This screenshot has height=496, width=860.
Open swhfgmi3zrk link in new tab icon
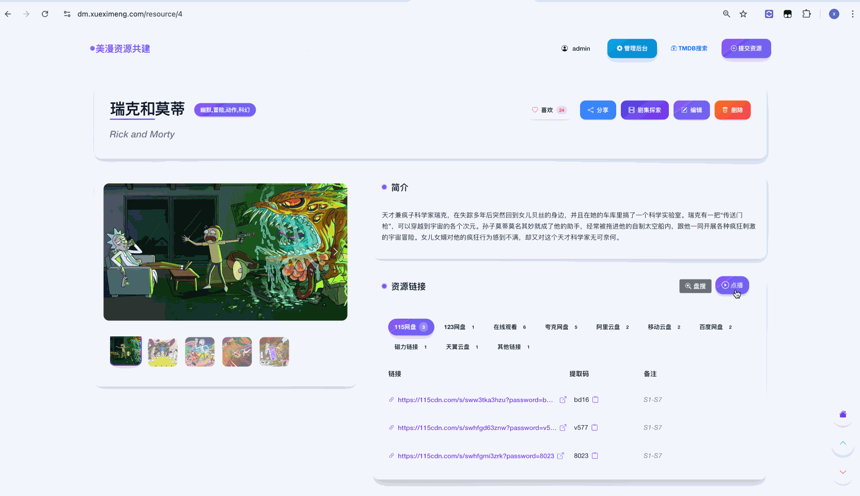tap(560, 456)
